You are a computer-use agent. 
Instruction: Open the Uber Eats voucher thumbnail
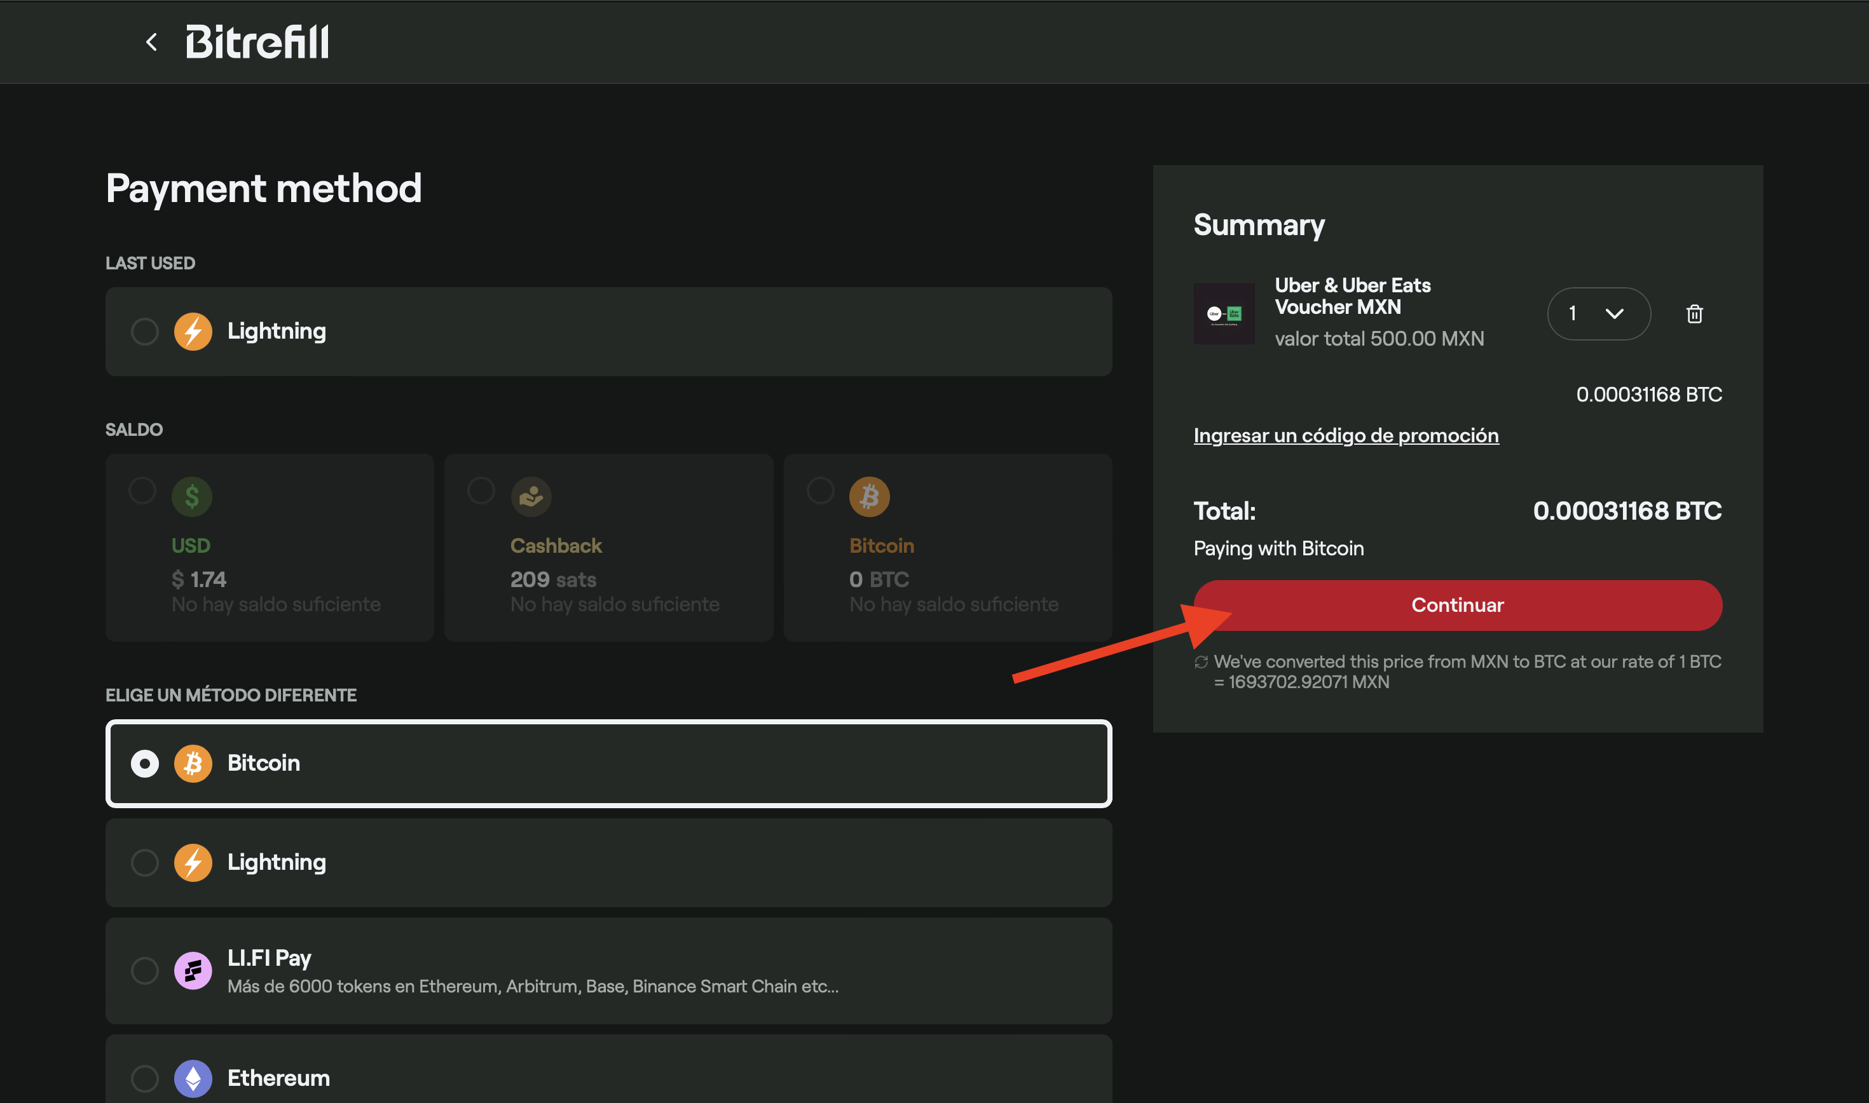click(1224, 314)
